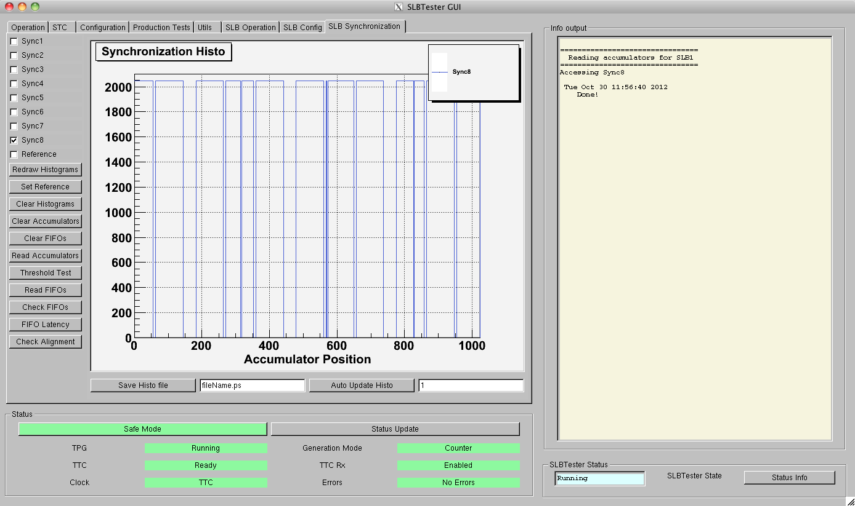
Task: Click the Sync8 legend box in histogram
Action: click(473, 73)
